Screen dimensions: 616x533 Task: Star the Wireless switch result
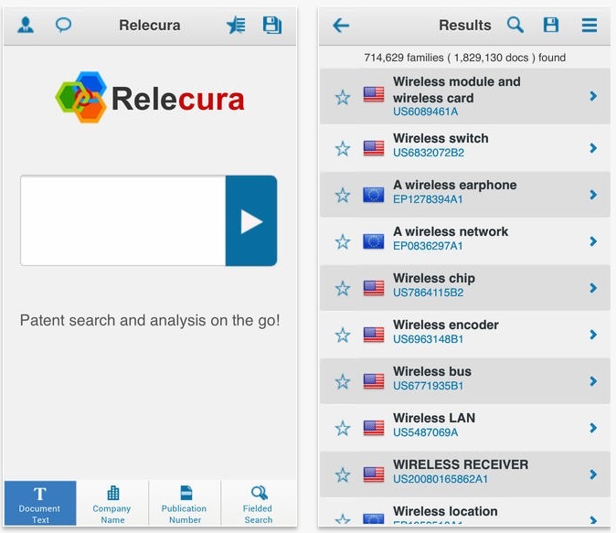[x=342, y=149]
